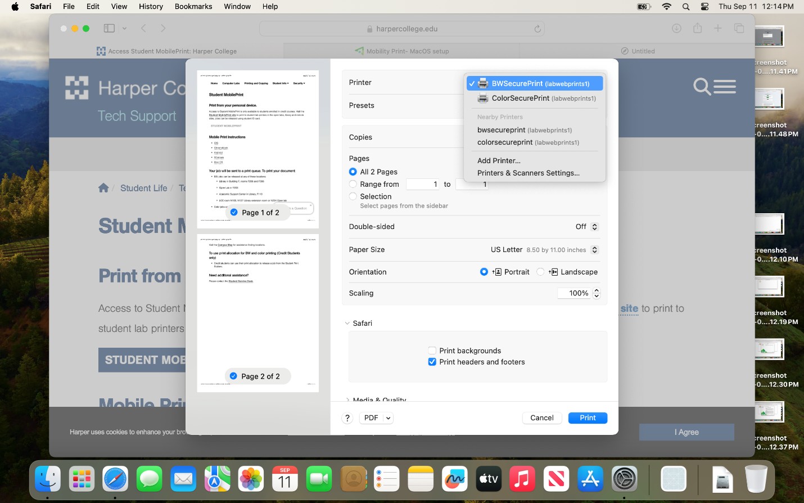Enable the Print backgrounds checkbox
This screenshot has height=503, width=804.
432,350
